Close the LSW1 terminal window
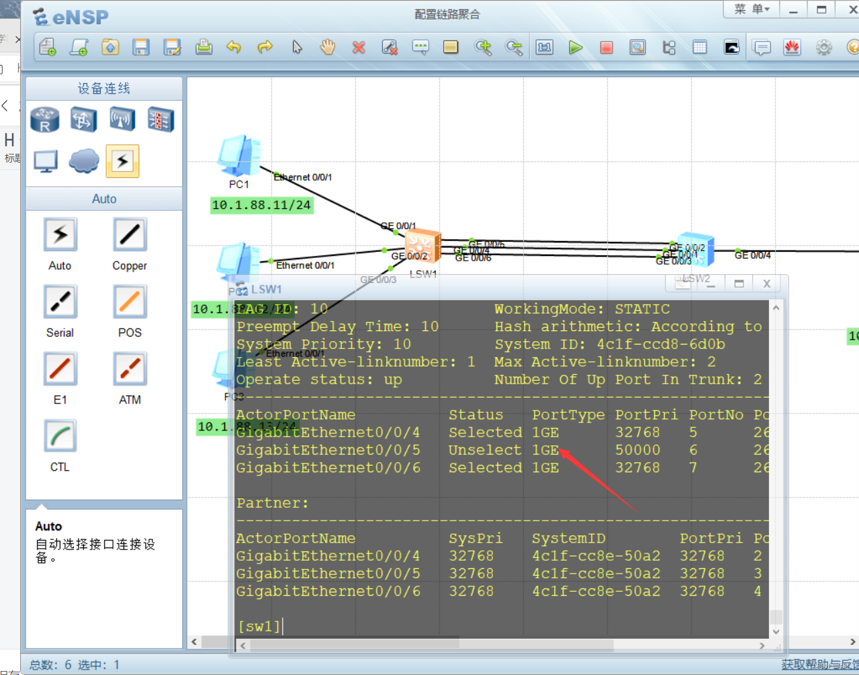 coord(766,284)
